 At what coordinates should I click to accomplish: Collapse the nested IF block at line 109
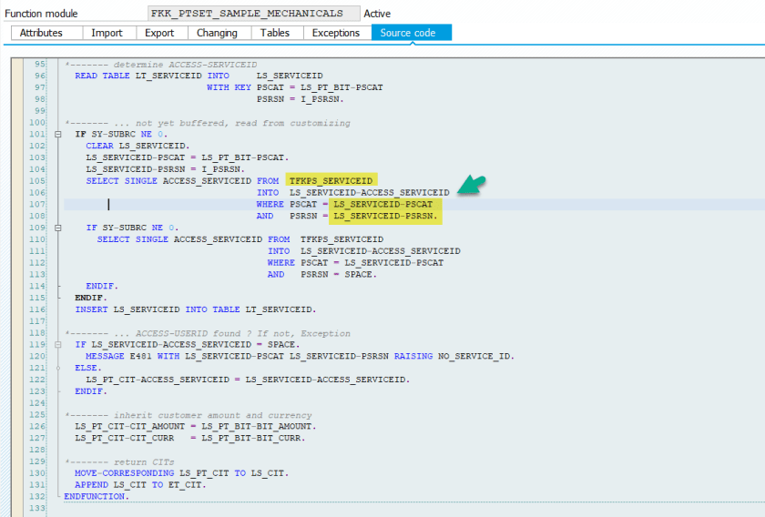coord(57,228)
